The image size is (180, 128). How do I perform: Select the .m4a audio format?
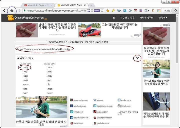[25, 80]
